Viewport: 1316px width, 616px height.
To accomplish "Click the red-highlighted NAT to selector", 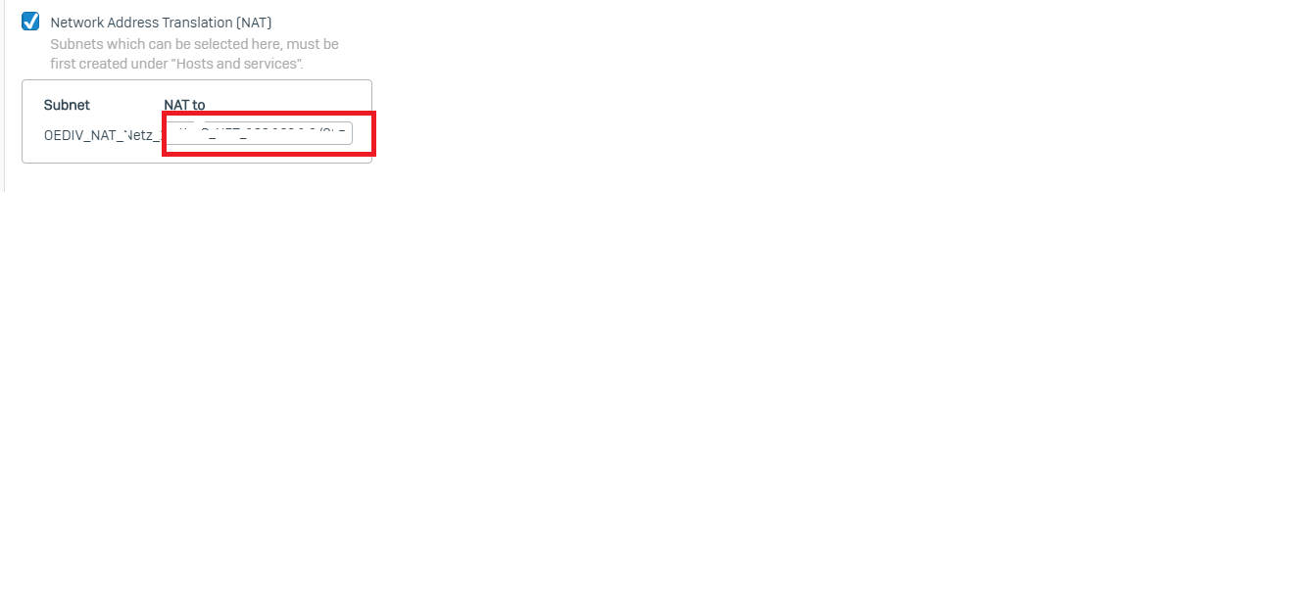I will click(x=268, y=133).
